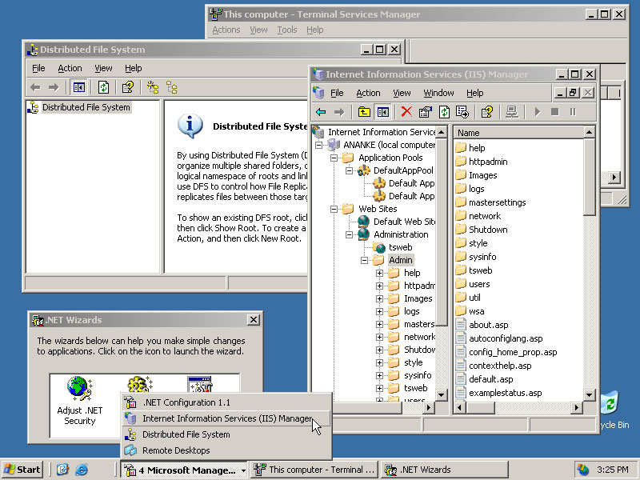Click Back arrow in Distributed File System toolbar
The height and width of the screenshot is (480, 640).
coord(35,87)
